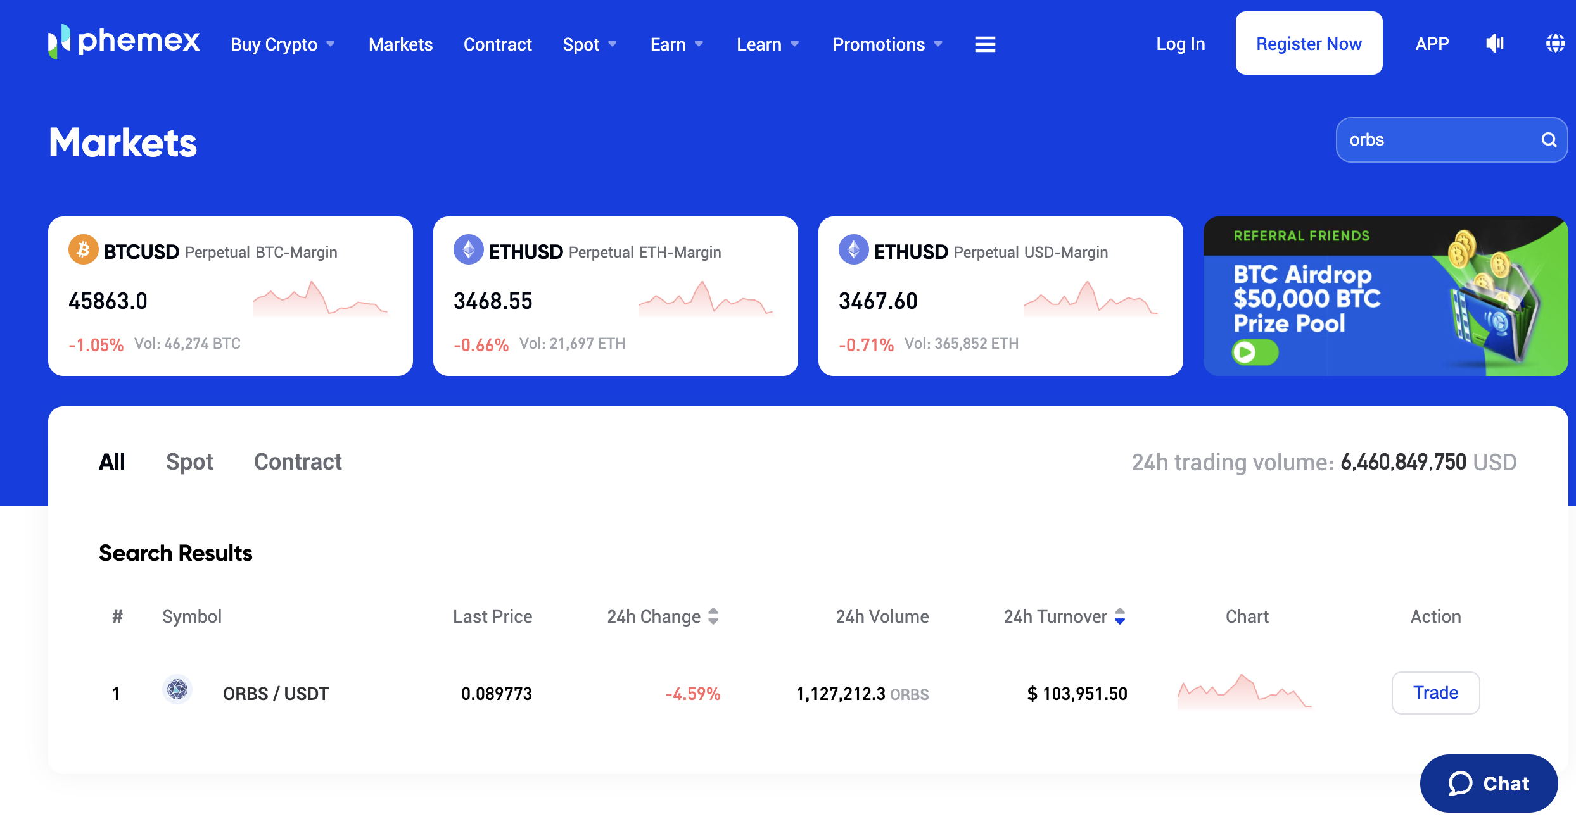The image size is (1576, 824).
Task: Open the hamburger menu icon
Action: pyautogui.click(x=985, y=44)
